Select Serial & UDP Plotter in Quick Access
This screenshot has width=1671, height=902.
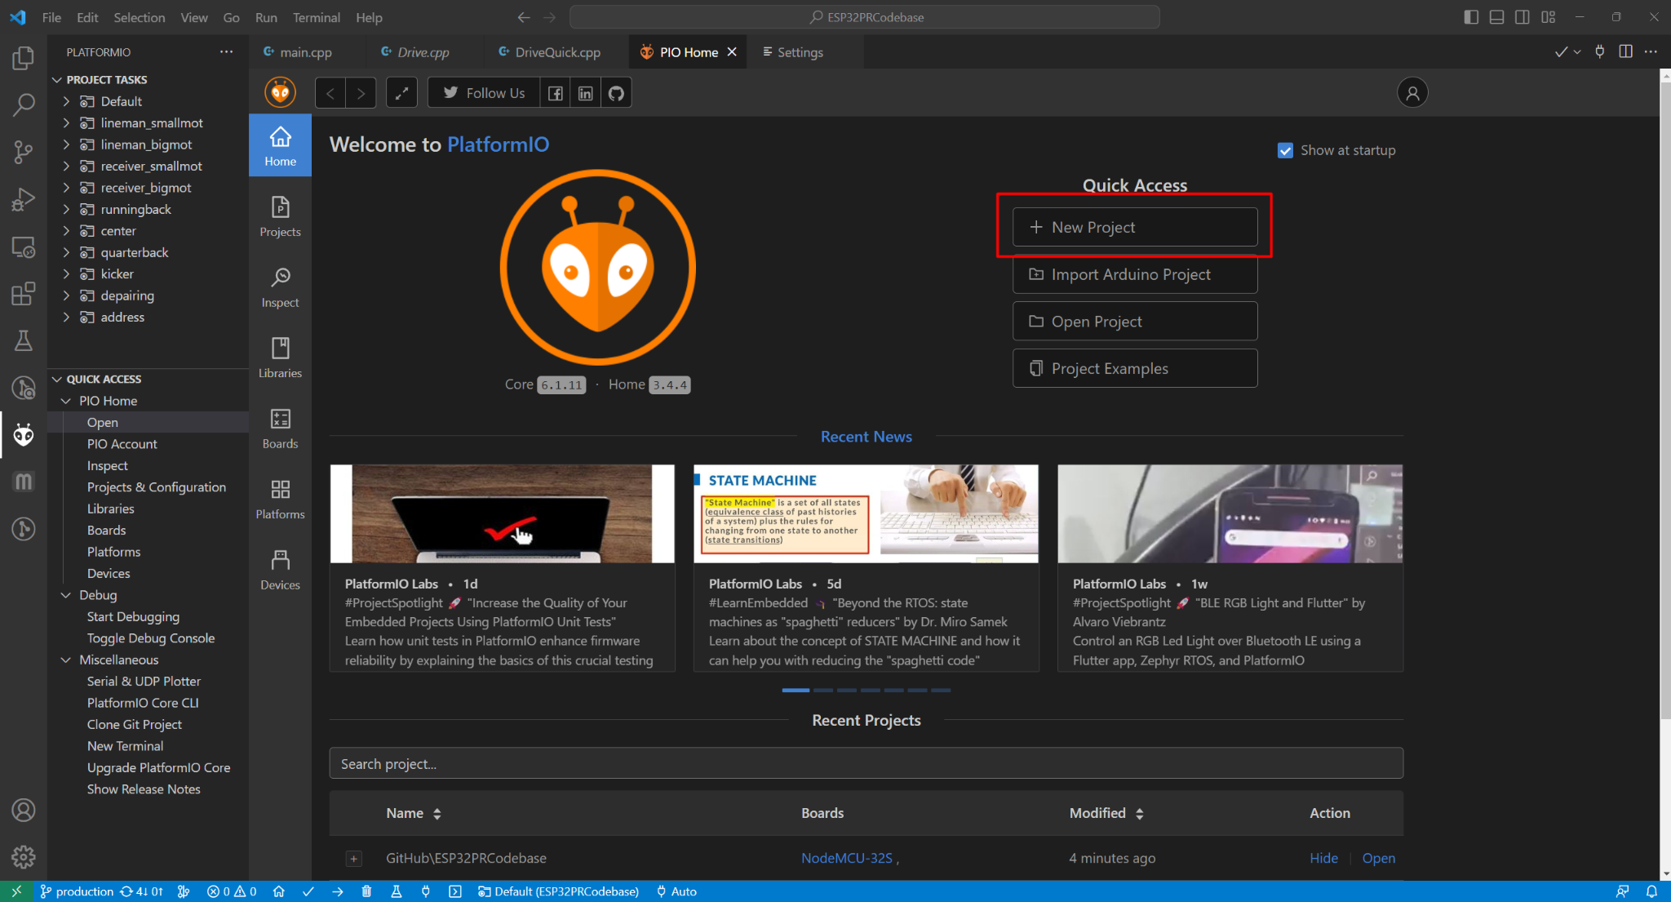[x=144, y=681]
